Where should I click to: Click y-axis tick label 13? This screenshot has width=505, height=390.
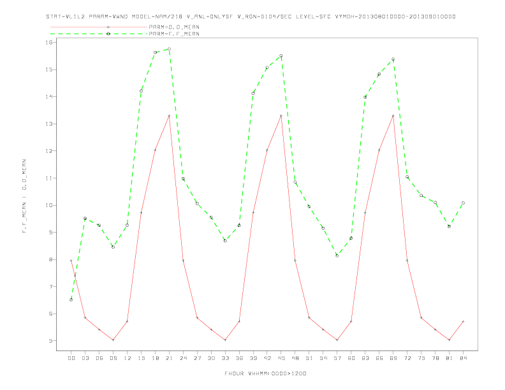(49, 124)
